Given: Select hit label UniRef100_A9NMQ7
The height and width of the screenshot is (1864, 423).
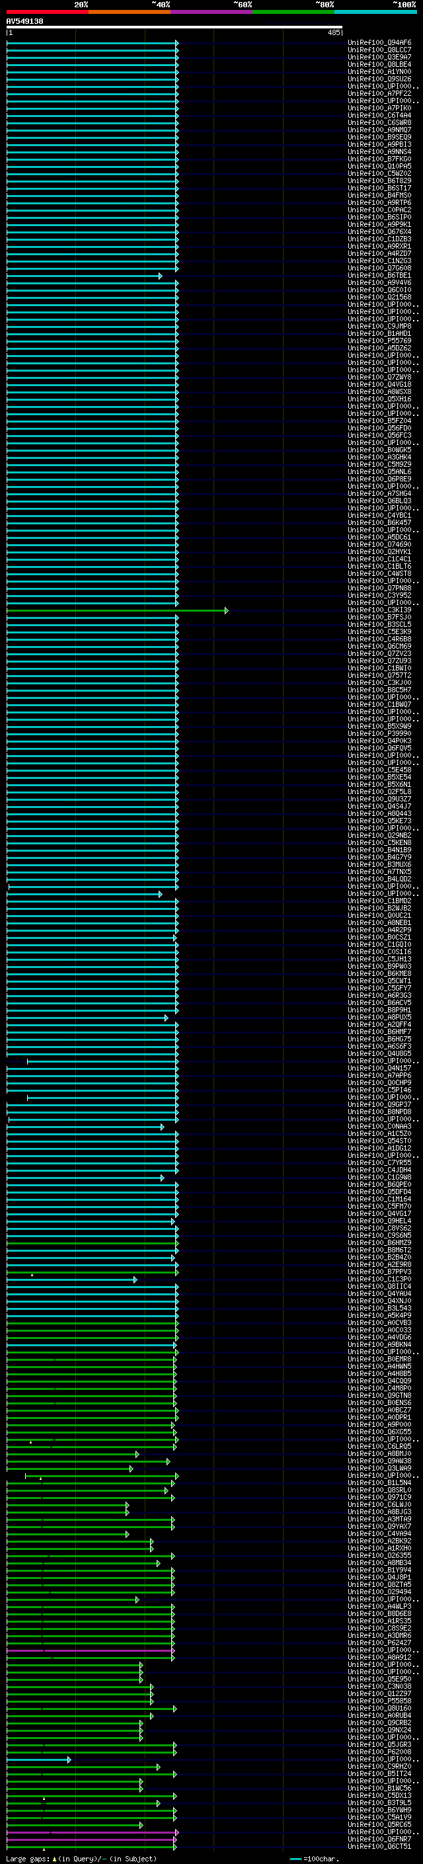Looking at the screenshot, I should tap(379, 130).
